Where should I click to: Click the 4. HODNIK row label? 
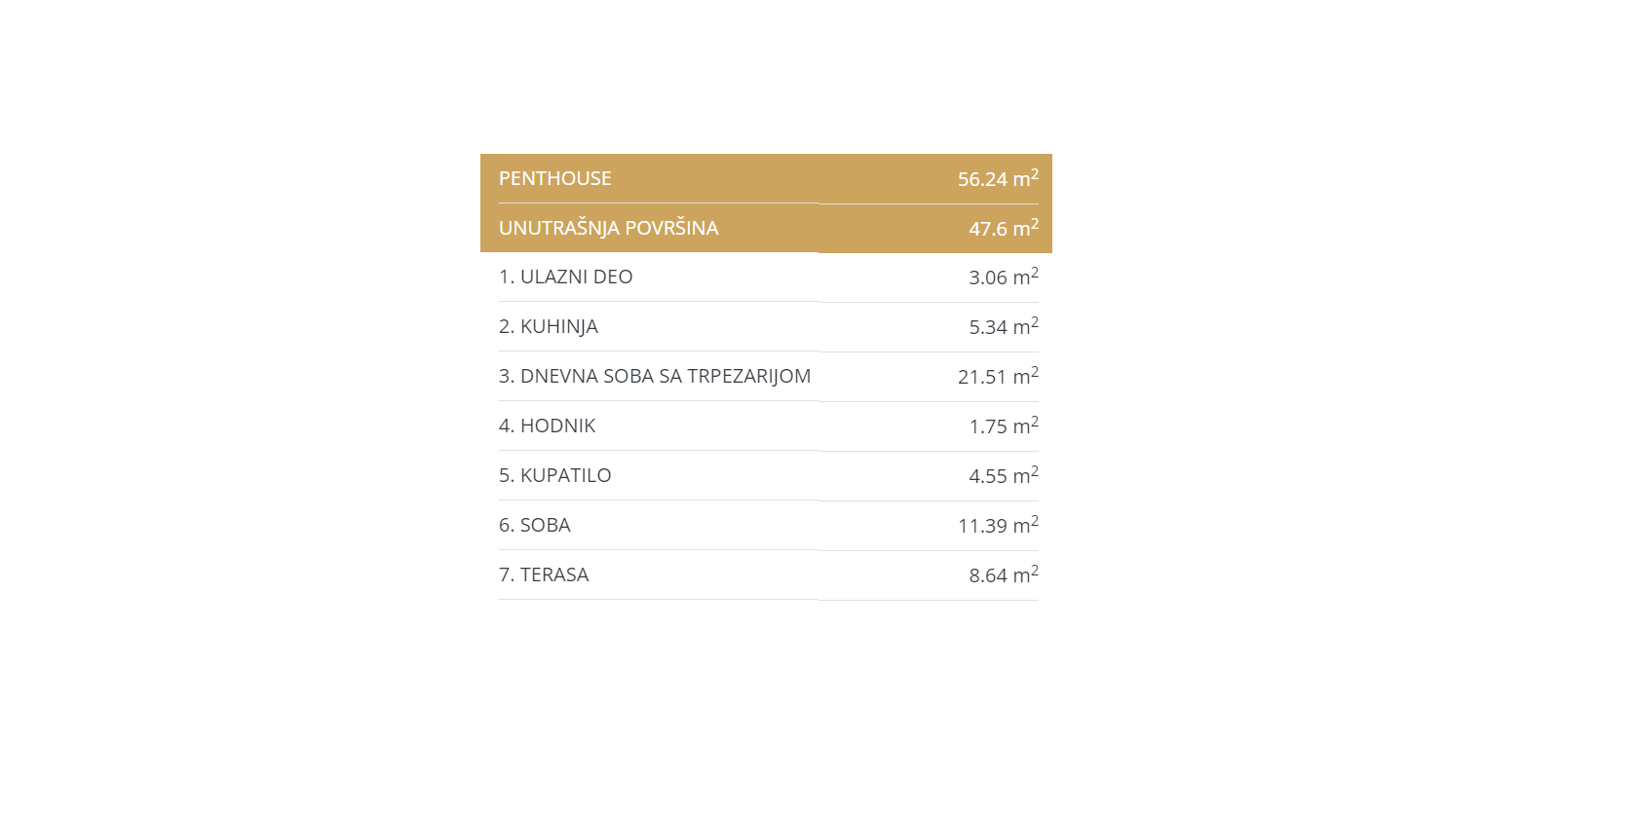pos(547,426)
